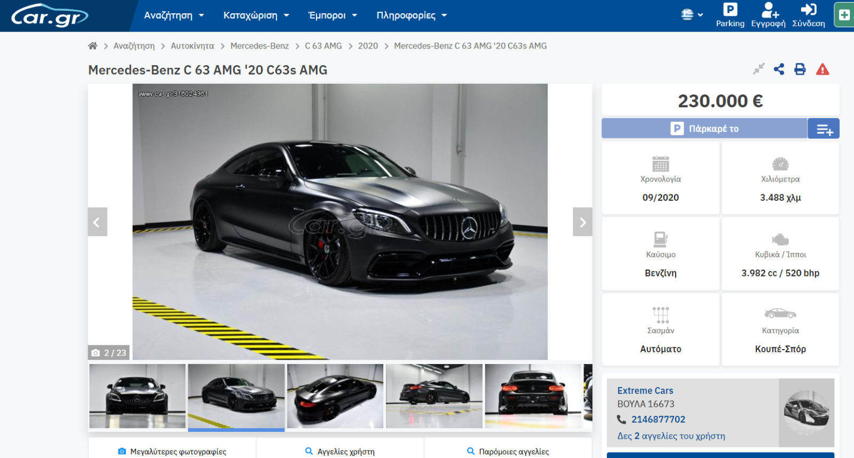Open the Αναζήτηση menu
Screen dimensions: 854x458
[174, 15]
